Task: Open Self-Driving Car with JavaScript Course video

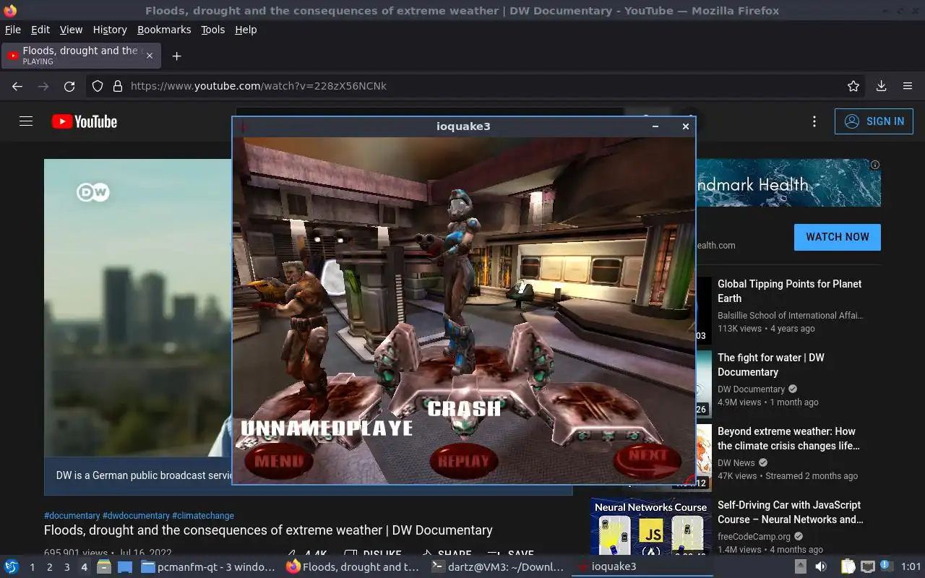Action: point(790,512)
